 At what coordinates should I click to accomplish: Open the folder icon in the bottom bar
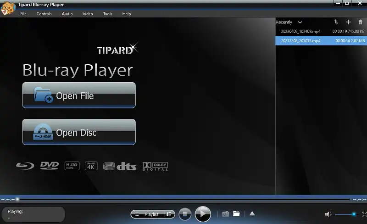(236, 214)
